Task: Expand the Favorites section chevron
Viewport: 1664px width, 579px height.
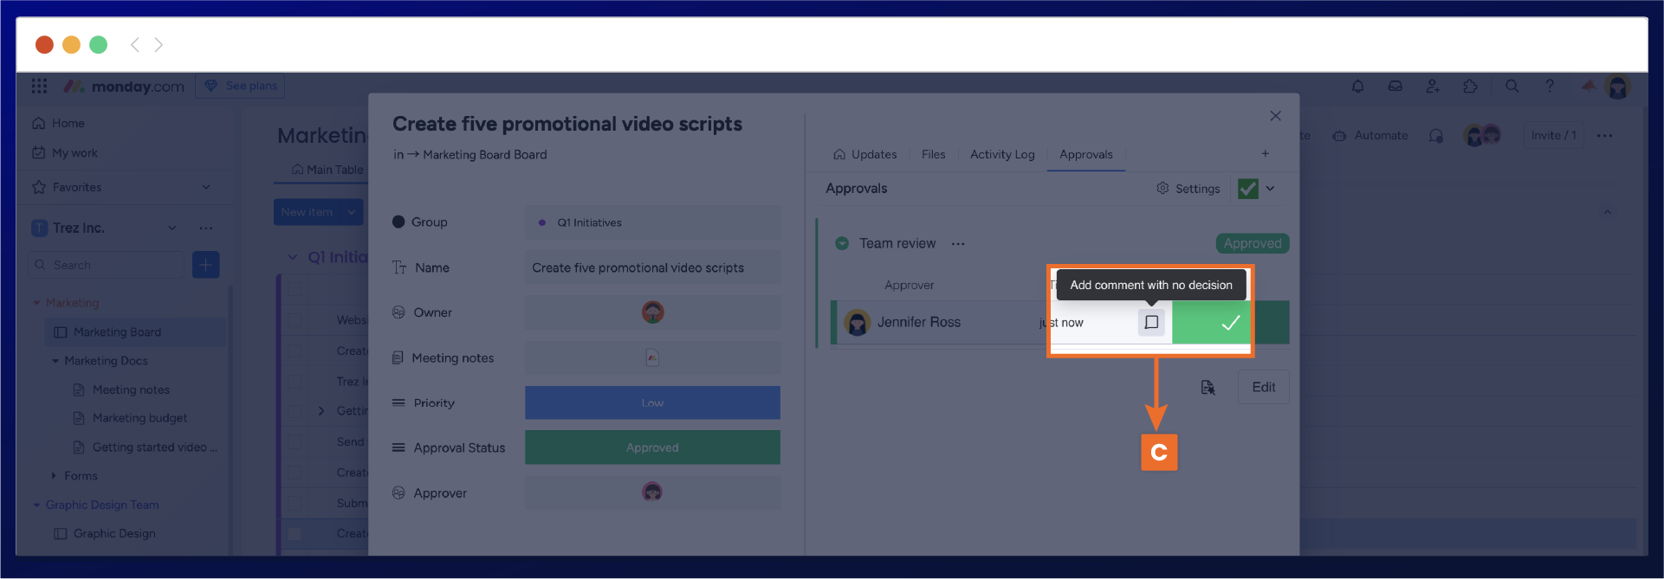Action: click(x=206, y=187)
